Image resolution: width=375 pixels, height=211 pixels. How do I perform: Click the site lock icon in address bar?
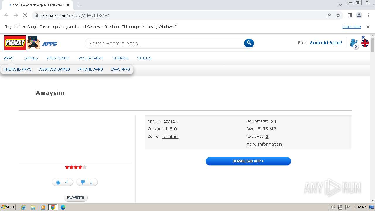37,15
